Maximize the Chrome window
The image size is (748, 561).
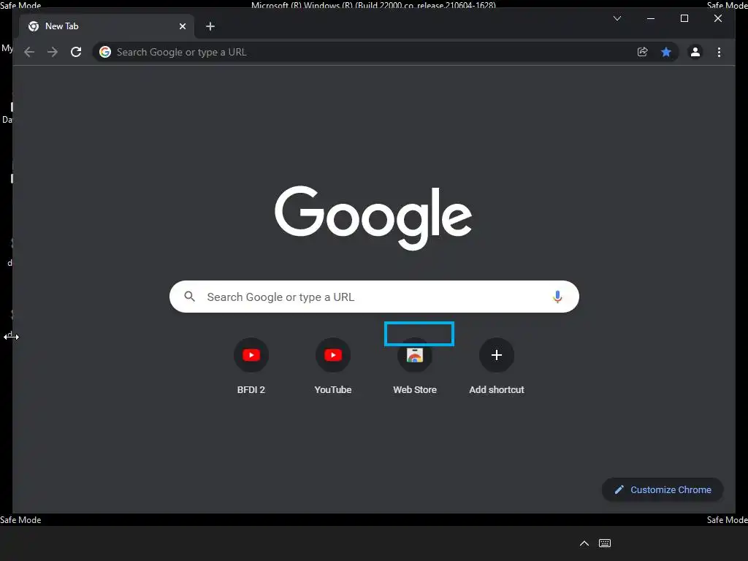[684, 18]
